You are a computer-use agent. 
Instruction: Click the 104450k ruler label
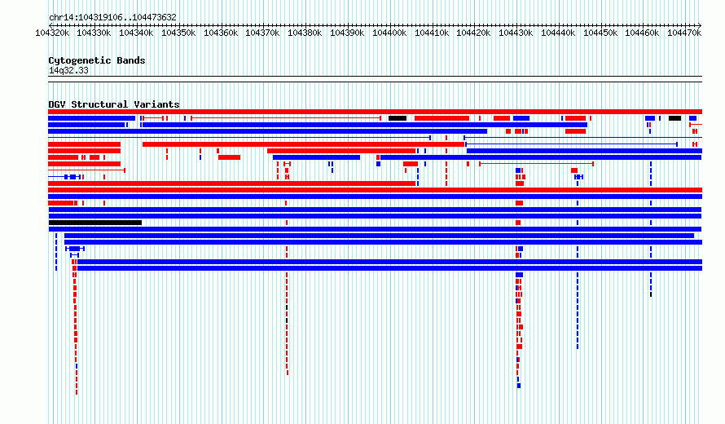pyautogui.click(x=600, y=33)
